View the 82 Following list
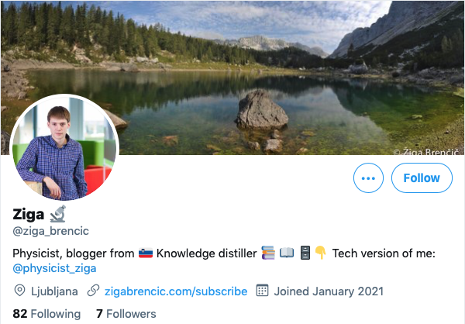The width and height of the screenshot is (465, 324). click(46, 314)
